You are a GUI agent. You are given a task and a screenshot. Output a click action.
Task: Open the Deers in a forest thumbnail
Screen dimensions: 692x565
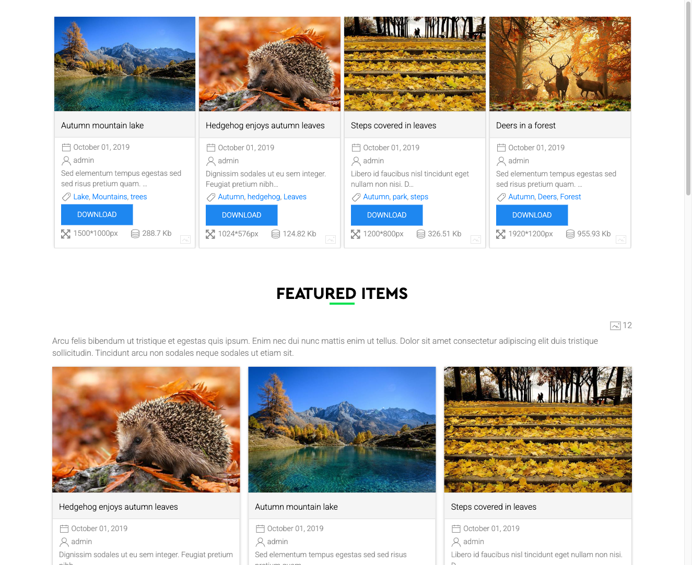coord(560,64)
